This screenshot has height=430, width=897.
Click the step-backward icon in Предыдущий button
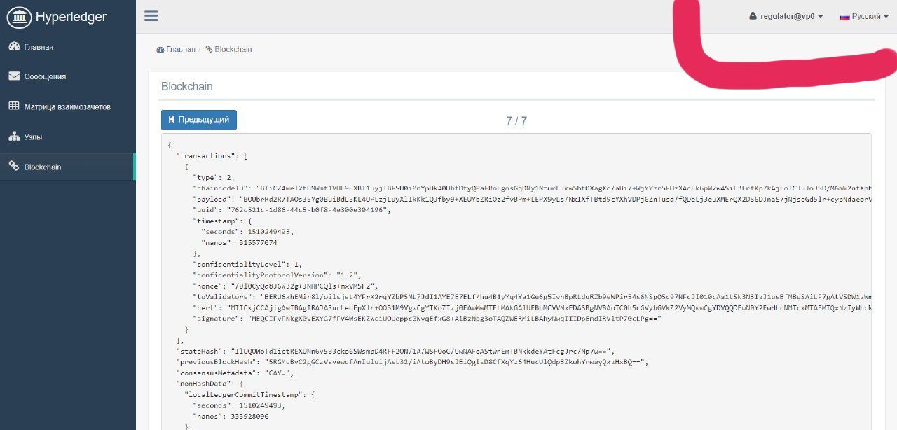(x=172, y=120)
